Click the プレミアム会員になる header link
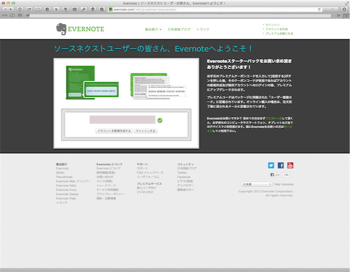350x272 pixels. [x=279, y=33]
